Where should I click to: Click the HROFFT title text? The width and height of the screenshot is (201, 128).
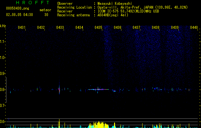click(33, 3)
